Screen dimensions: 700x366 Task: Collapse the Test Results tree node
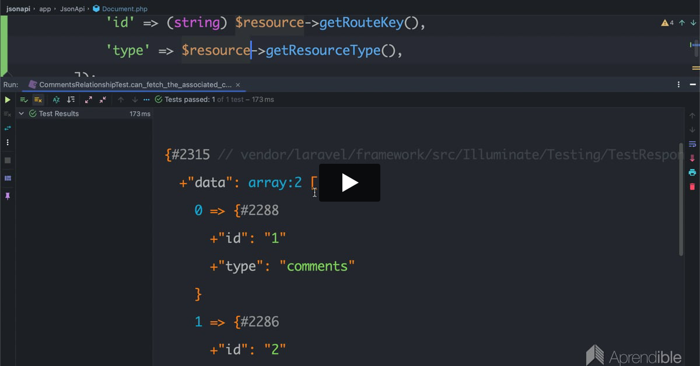(22, 114)
